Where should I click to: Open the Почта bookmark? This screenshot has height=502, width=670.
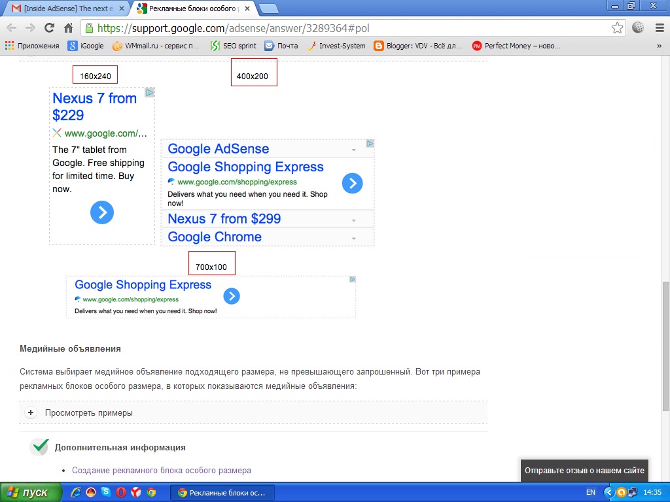point(281,46)
